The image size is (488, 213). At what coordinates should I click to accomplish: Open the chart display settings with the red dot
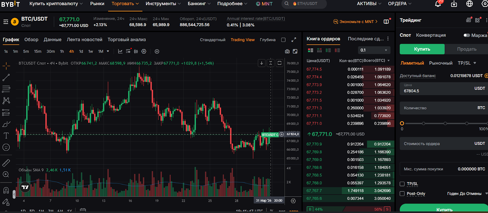(128, 51)
